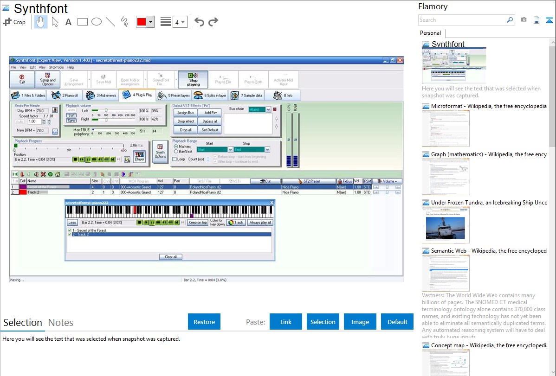Click the Flamory search magnifier icon

coord(510,20)
